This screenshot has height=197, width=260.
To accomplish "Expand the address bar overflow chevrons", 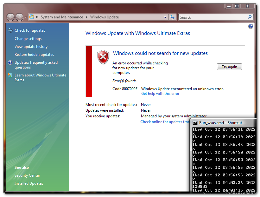I will (x=37, y=17).
